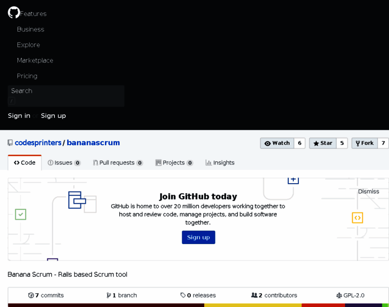
Task: Open the GPL-2.0 license link
Action: (x=350, y=295)
